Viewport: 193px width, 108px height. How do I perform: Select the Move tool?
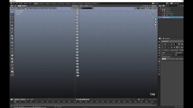click(12, 19)
